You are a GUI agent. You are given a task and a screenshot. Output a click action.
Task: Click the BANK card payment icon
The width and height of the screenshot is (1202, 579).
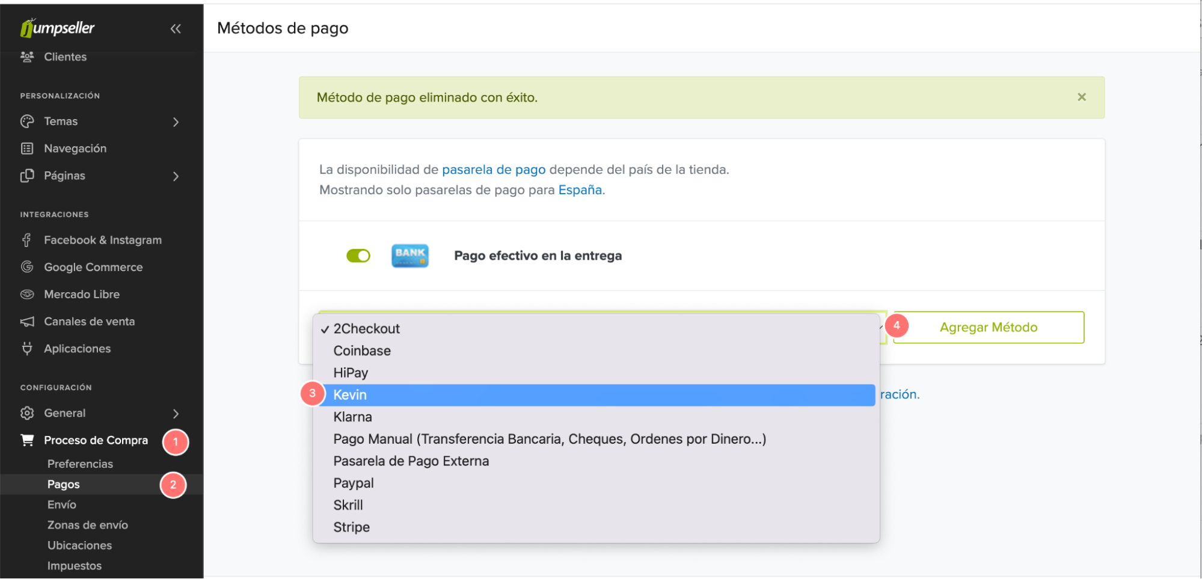(x=410, y=256)
